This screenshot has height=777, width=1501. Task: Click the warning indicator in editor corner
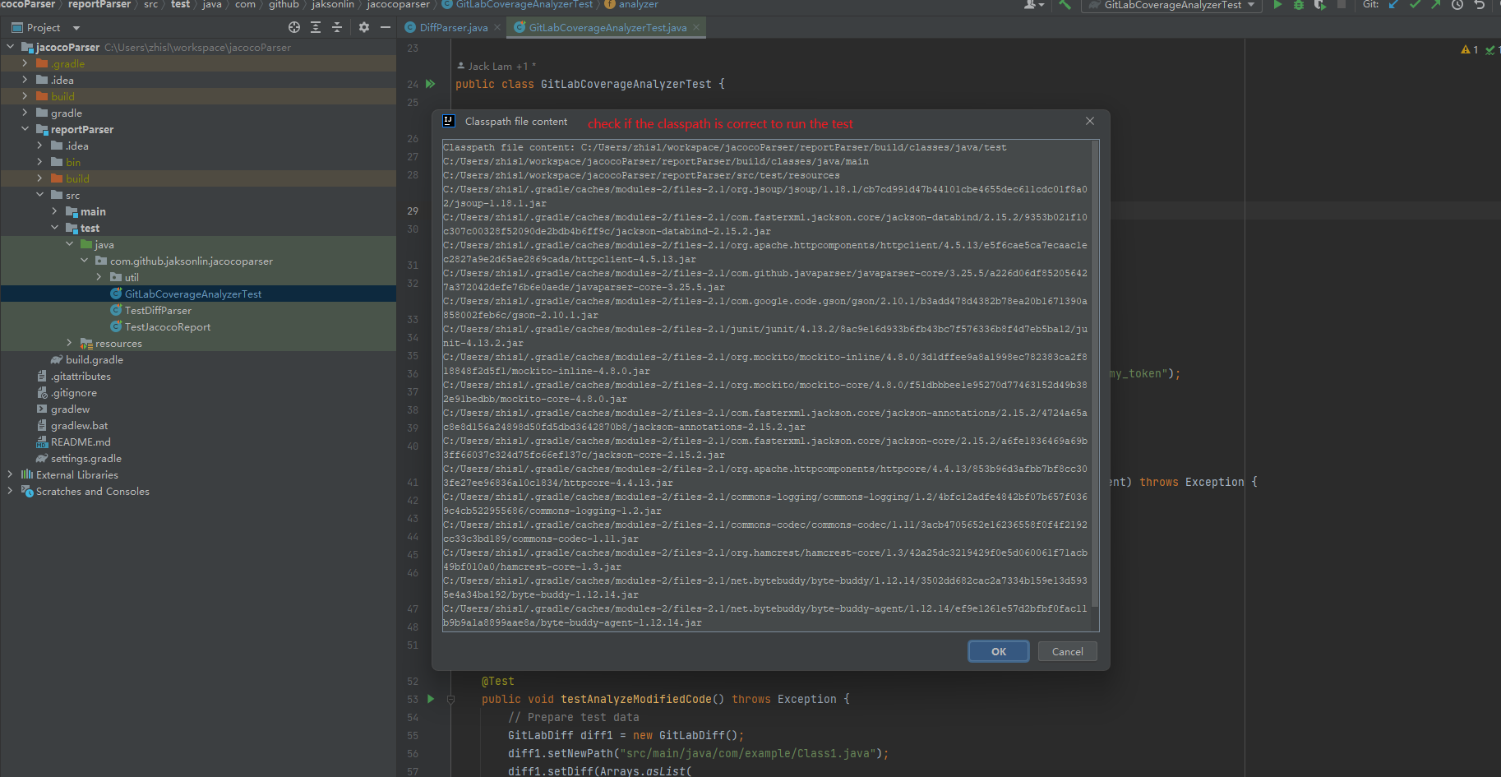tap(1470, 50)
